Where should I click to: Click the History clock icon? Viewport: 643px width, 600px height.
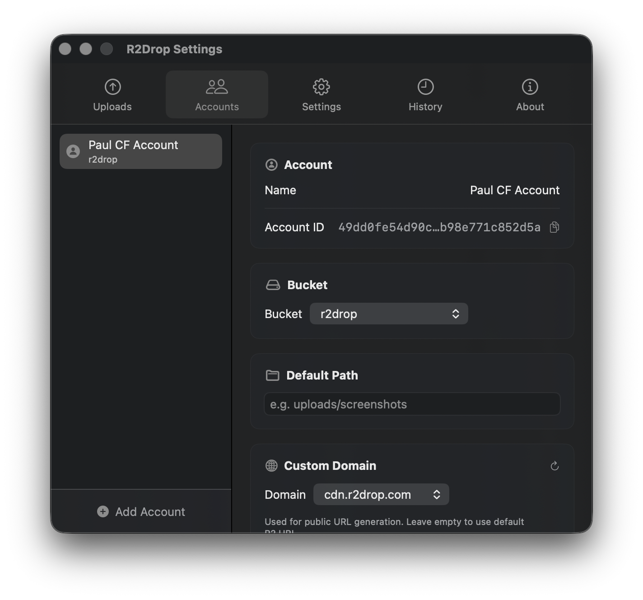[425, 86]
